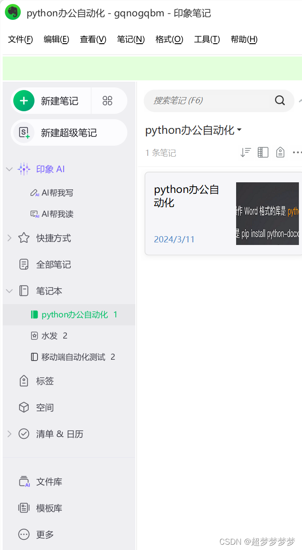Click the notebook icon for 移动端自动化测试
This screenshot has height=550, width=302.
click(x=34, y=357)
